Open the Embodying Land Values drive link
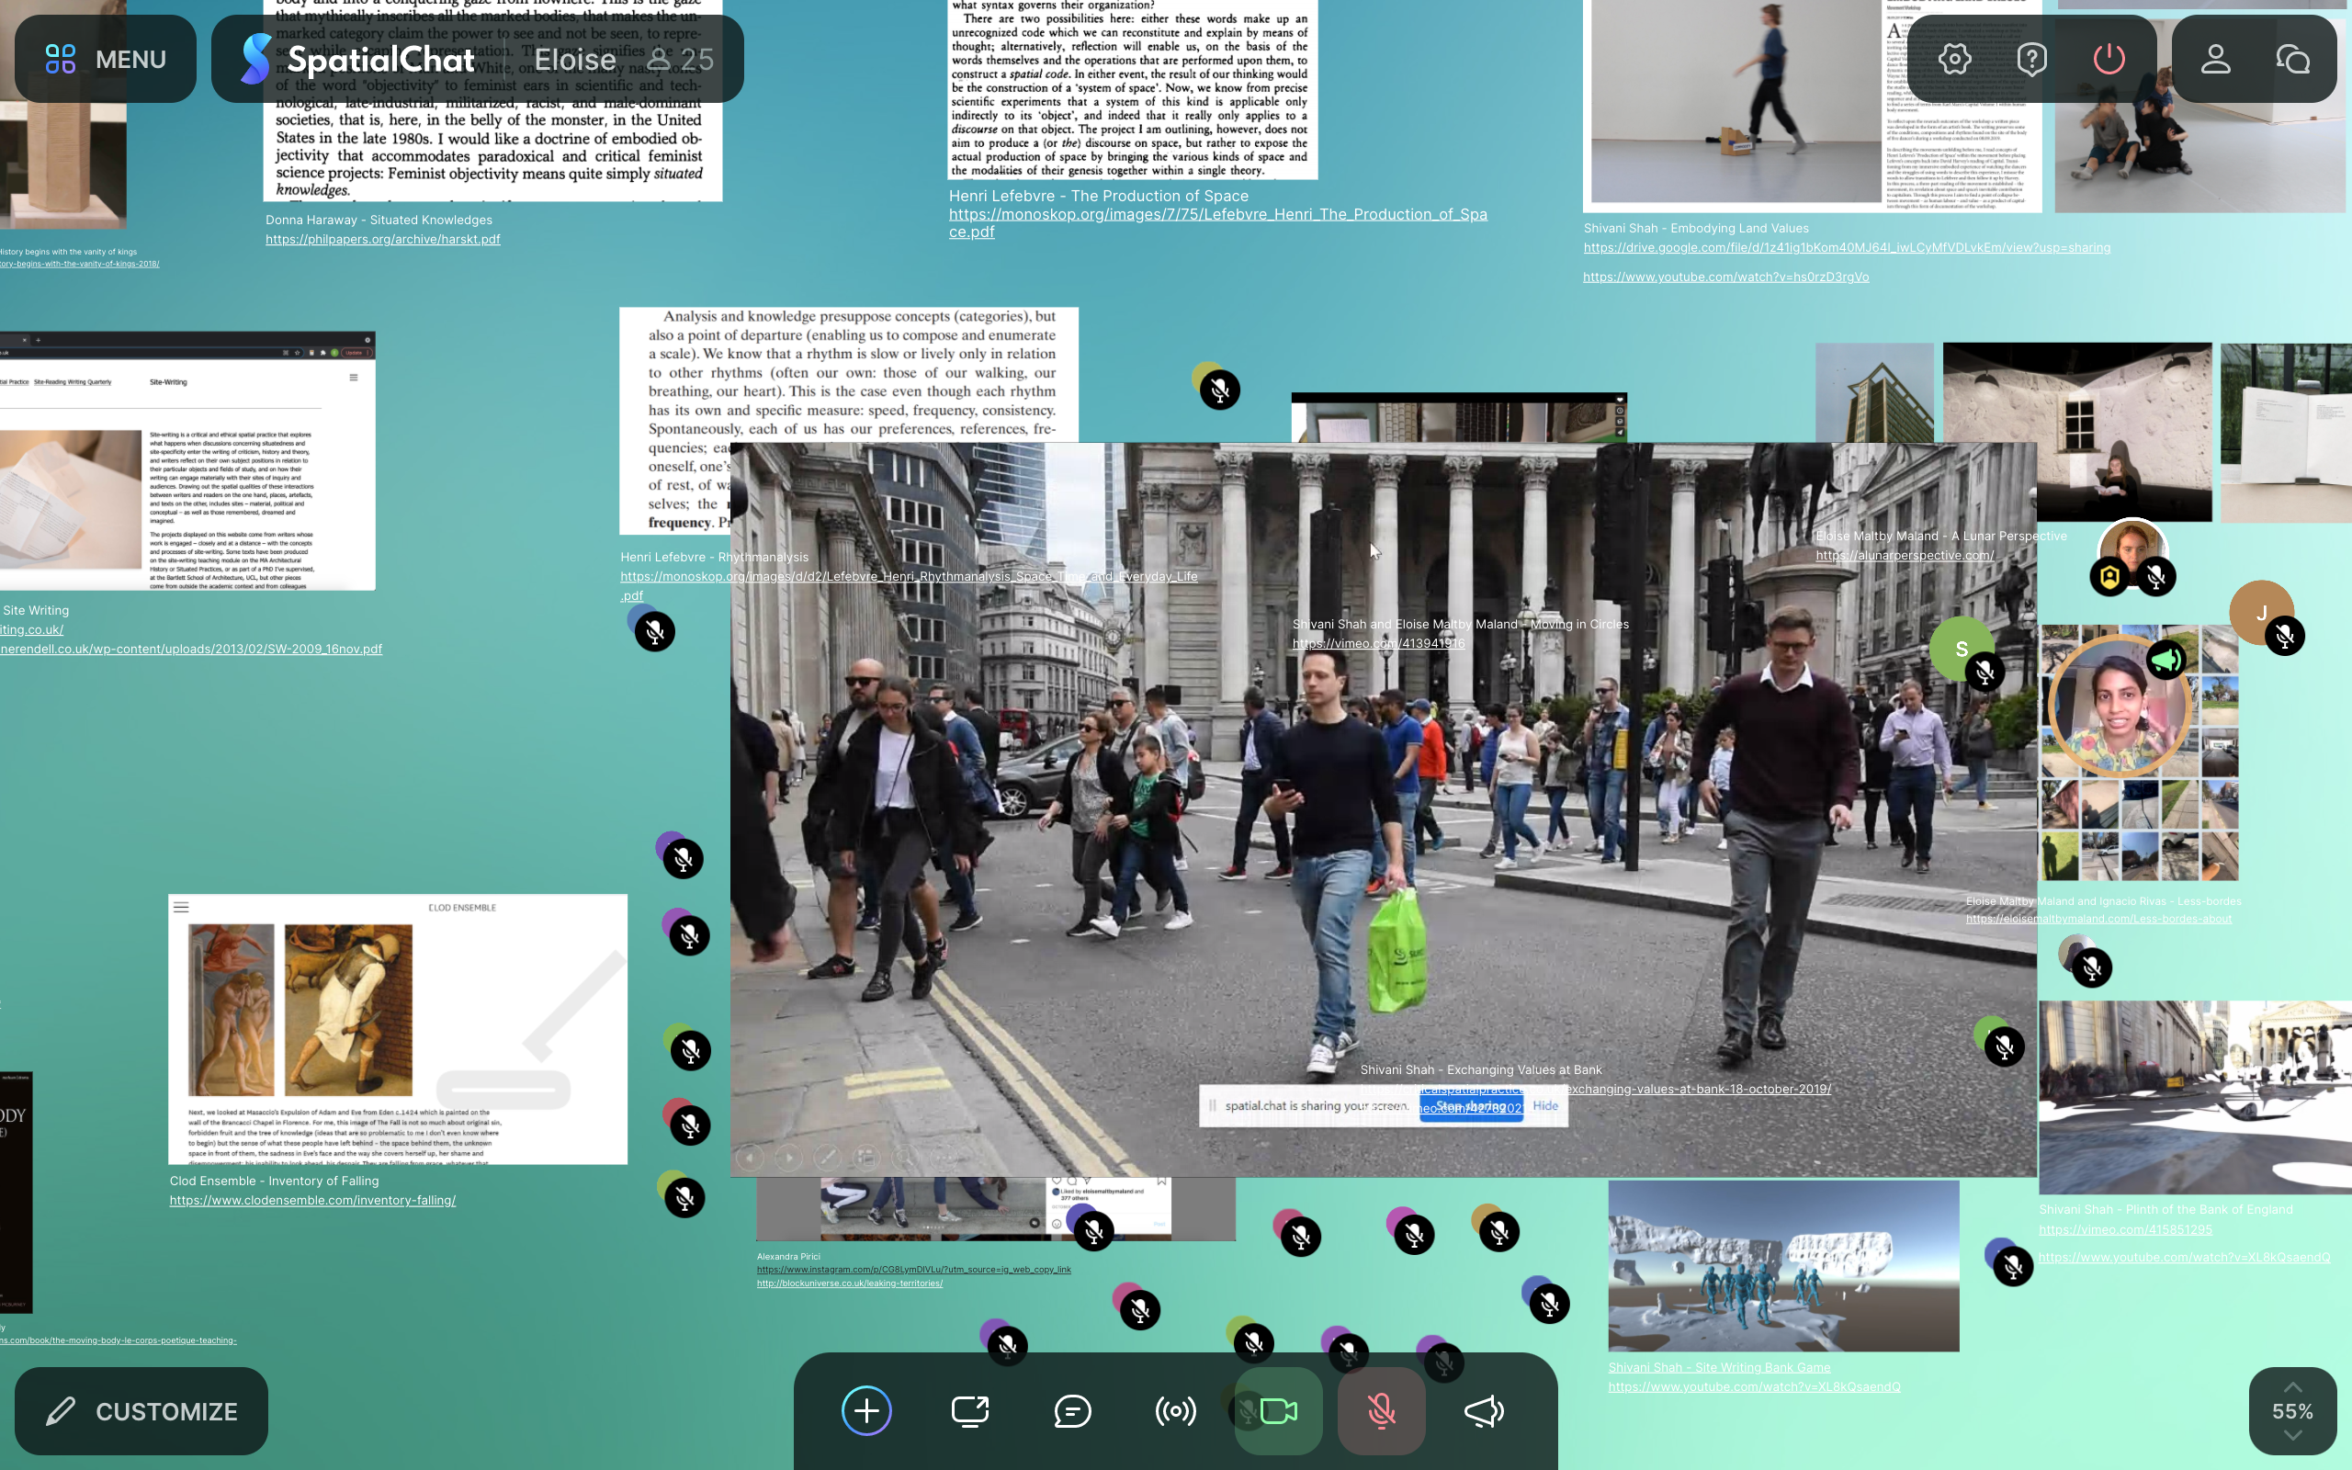 (x=1847, y=248)
